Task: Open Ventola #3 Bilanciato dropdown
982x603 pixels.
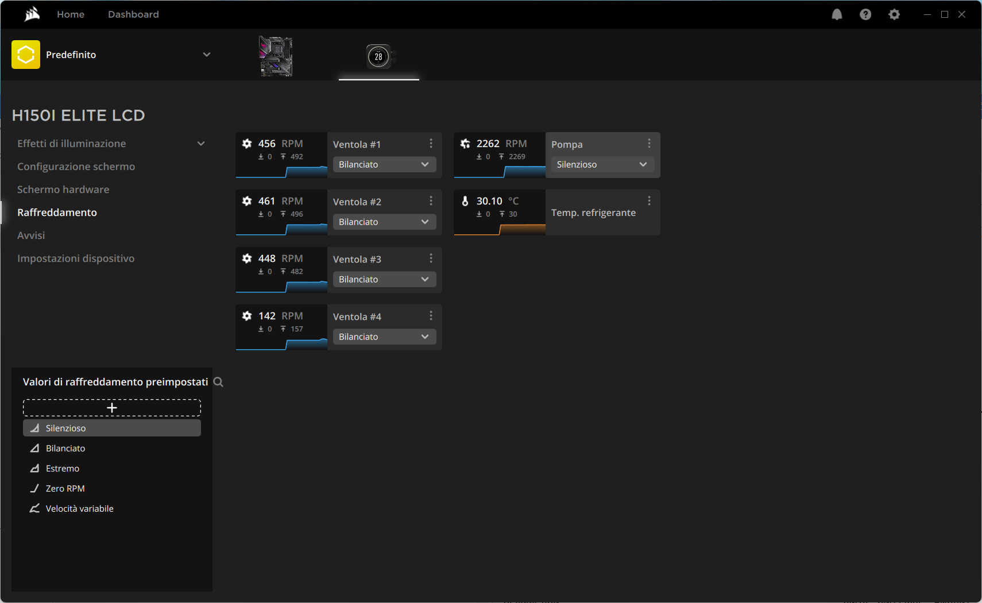Action: (385, 279)
